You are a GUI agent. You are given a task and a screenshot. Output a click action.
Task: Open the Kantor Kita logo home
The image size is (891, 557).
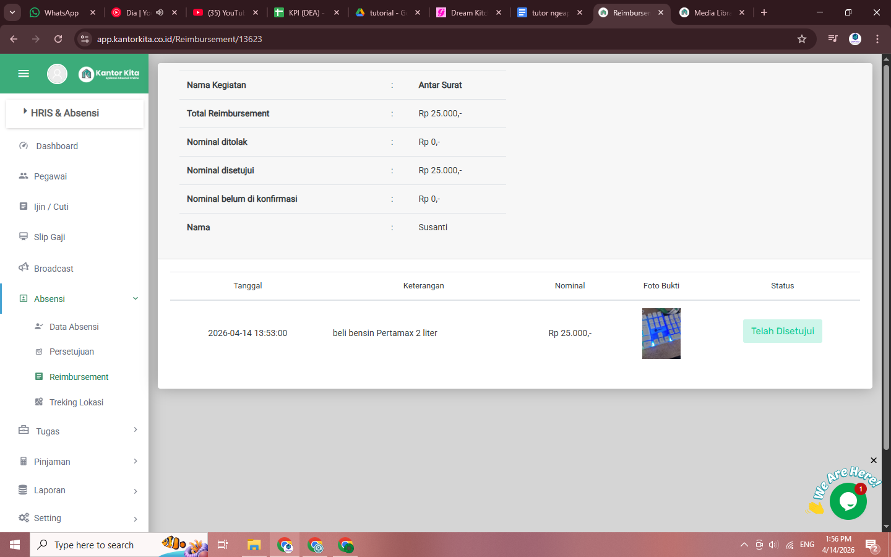tap(109, 74)
